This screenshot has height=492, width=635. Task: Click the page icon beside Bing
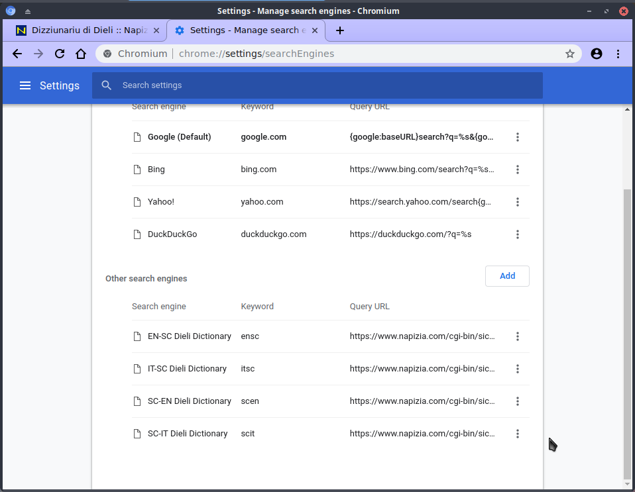coord(137,170)
